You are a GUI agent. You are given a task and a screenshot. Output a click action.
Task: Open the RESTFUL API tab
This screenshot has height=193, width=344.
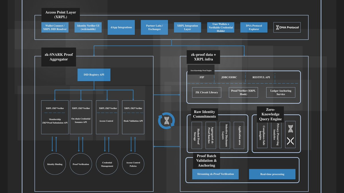[x=261, y=77]
